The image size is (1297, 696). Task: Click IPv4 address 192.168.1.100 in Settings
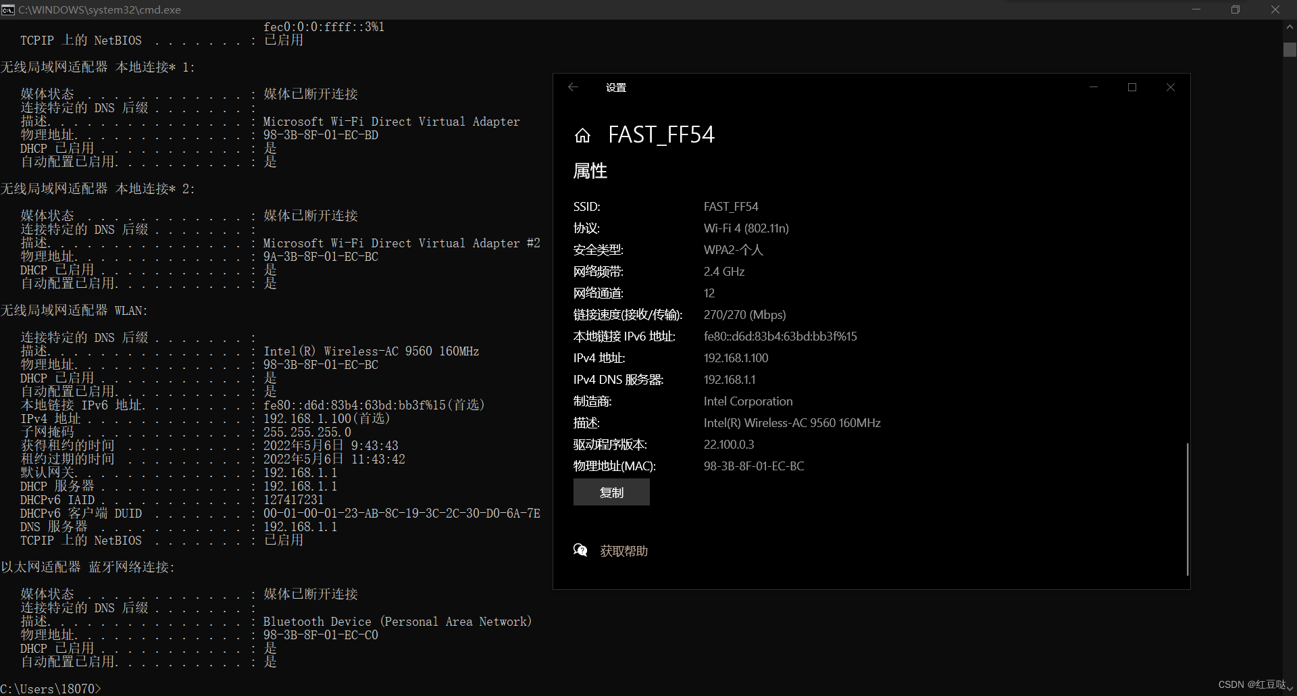pos(736,358)
